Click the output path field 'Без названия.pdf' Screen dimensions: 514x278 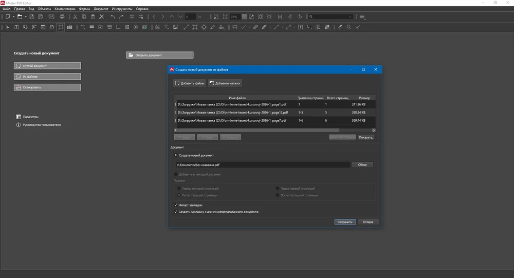click(263, 165)
